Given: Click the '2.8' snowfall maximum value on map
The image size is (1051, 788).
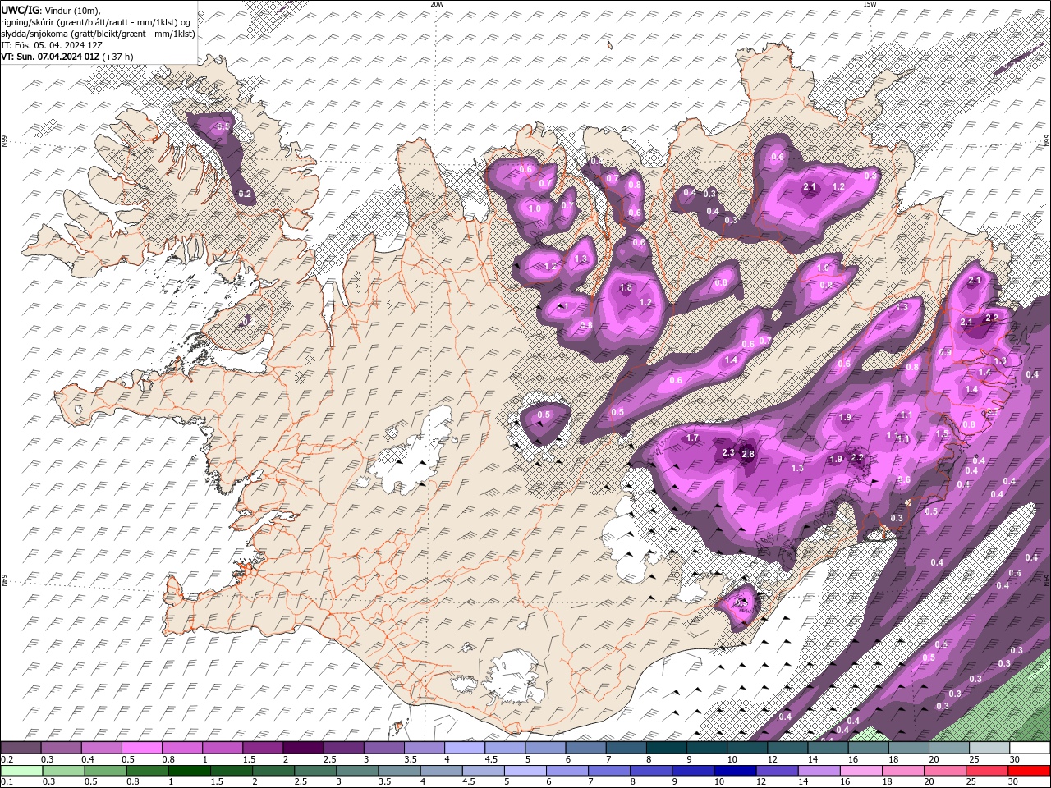Looking at the screenshot, I should [748, 454].
